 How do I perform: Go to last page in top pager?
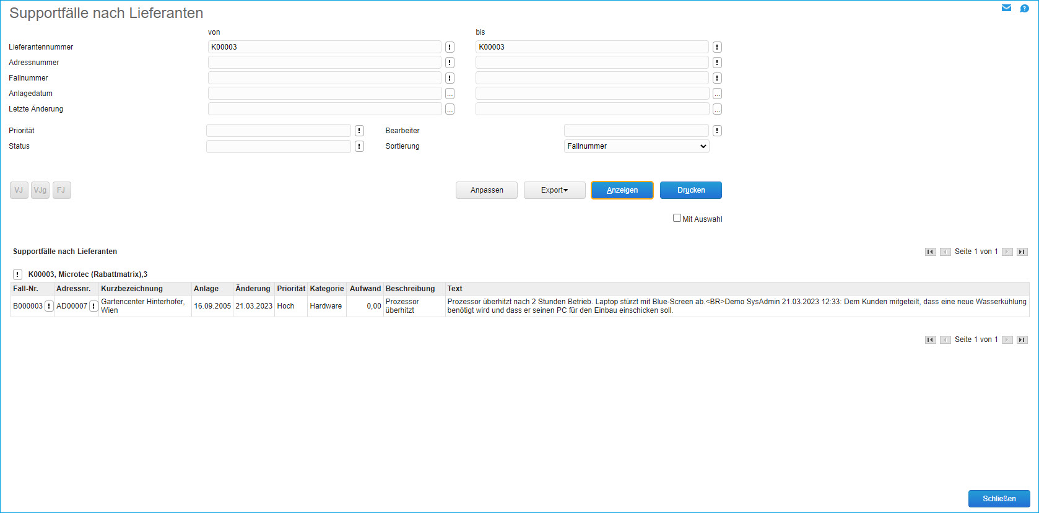[x=1022, y=252]
